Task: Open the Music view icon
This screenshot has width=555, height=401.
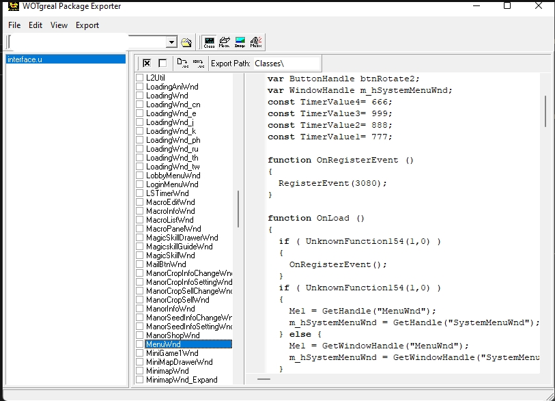Action: [x=256, y=42]
